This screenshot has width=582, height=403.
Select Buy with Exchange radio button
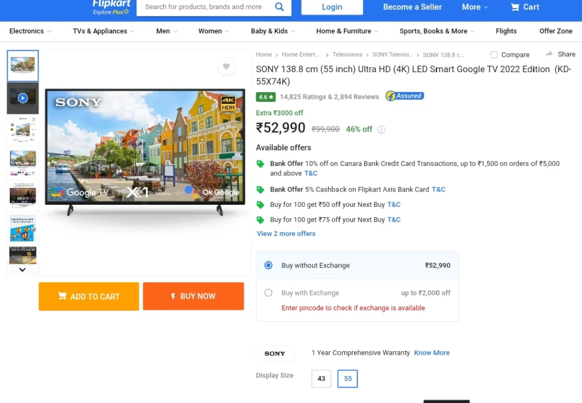tap(268, 293)
